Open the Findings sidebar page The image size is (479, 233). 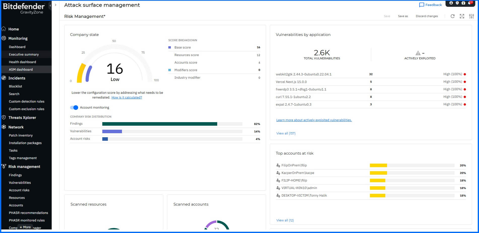tap(15, 175)
